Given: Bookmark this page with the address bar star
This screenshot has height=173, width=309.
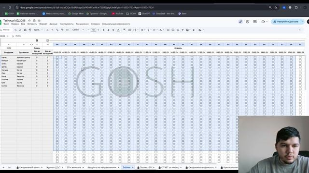Looking at the screenshot, I should pyautogui.click(x=276, y=8).
